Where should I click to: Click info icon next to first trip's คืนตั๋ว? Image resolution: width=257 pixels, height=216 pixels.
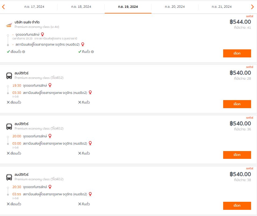92,52
